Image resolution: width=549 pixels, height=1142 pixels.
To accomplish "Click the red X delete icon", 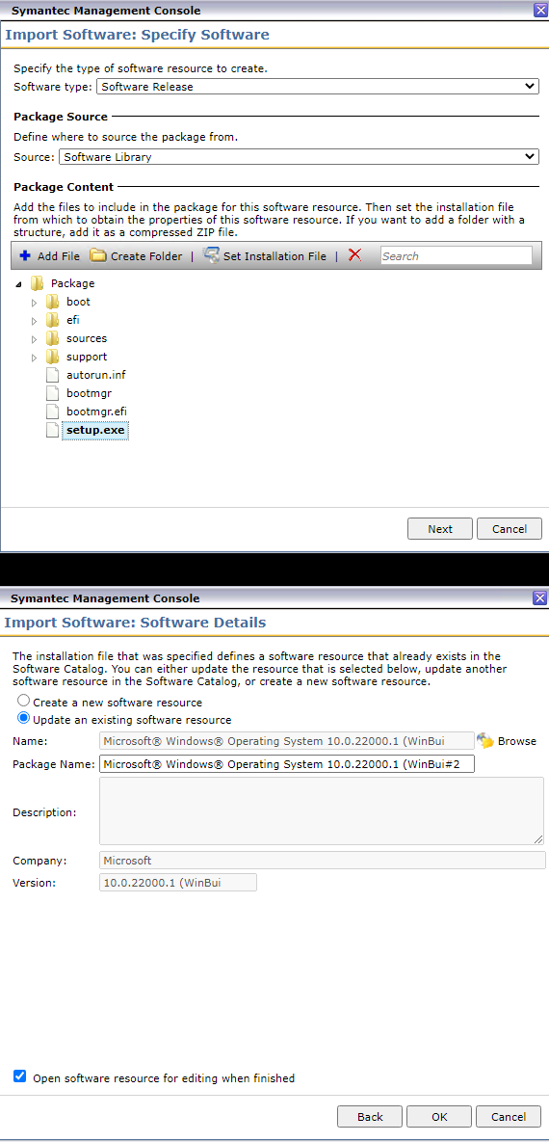I will (x=354, y=255).
